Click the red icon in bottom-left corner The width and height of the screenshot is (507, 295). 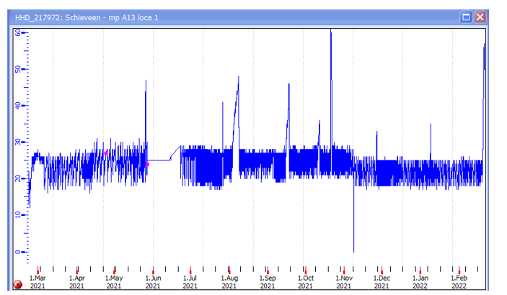[18, 285]
